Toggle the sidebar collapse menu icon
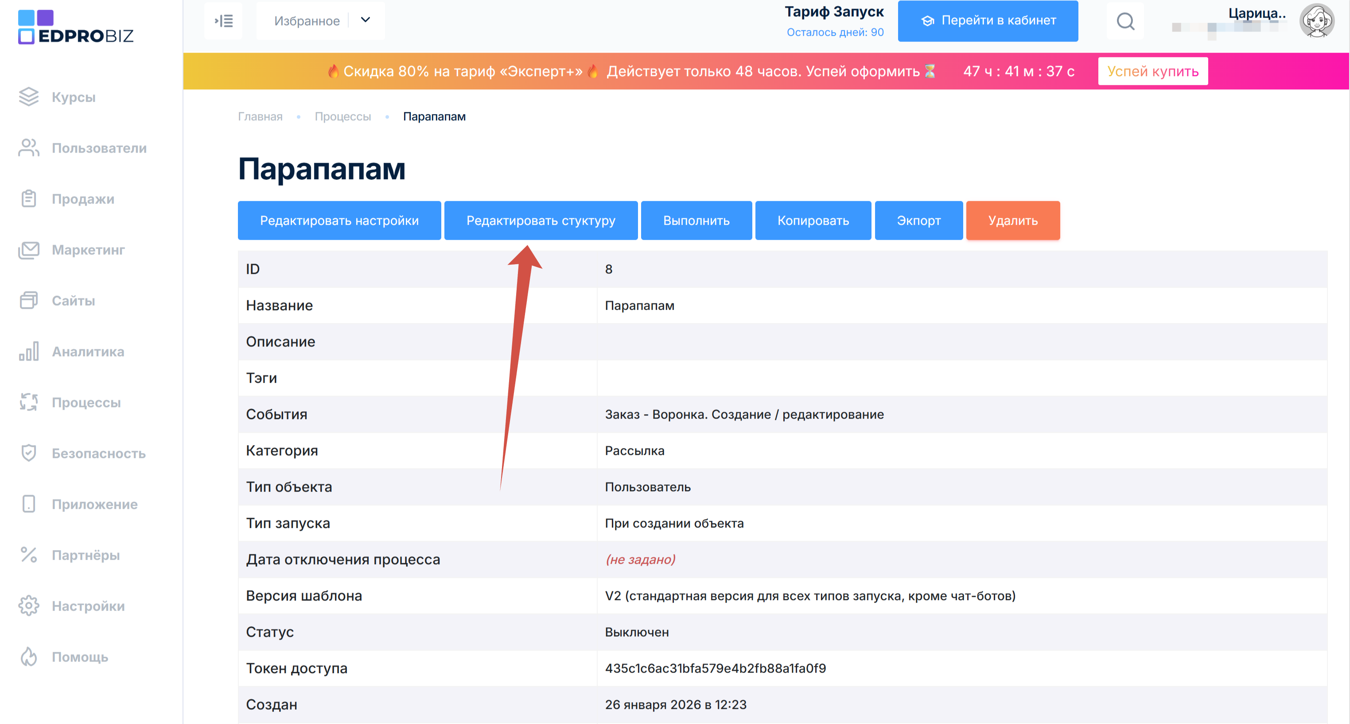Viewport: 1350px width, 724px height. [x=224, y=21]
